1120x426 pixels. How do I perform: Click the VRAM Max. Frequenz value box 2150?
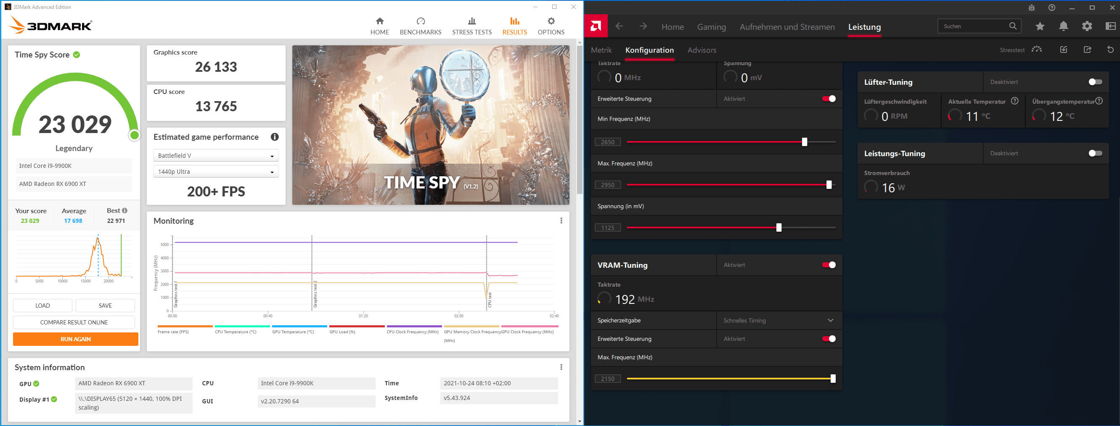coord(608,379)
